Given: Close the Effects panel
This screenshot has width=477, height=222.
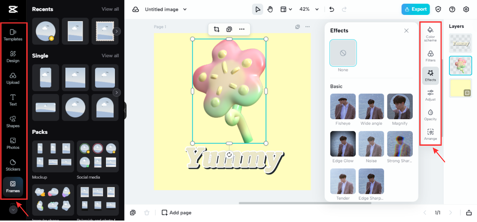Looking at the screenshot, I should (x=407, y=31).
